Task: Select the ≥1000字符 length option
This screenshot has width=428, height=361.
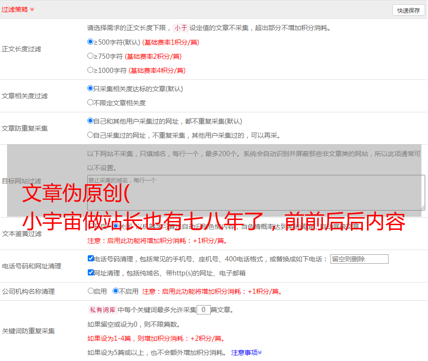Action: coord(91,70)
